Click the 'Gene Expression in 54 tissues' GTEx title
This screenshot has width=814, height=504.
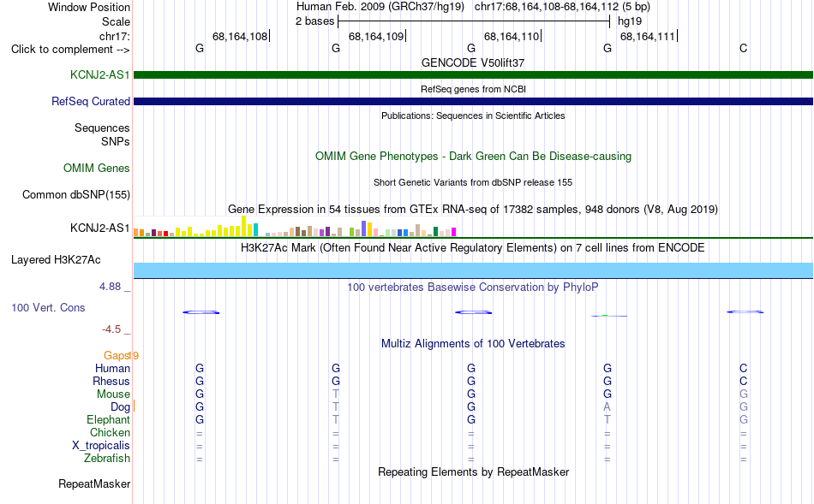coord(473,209)
